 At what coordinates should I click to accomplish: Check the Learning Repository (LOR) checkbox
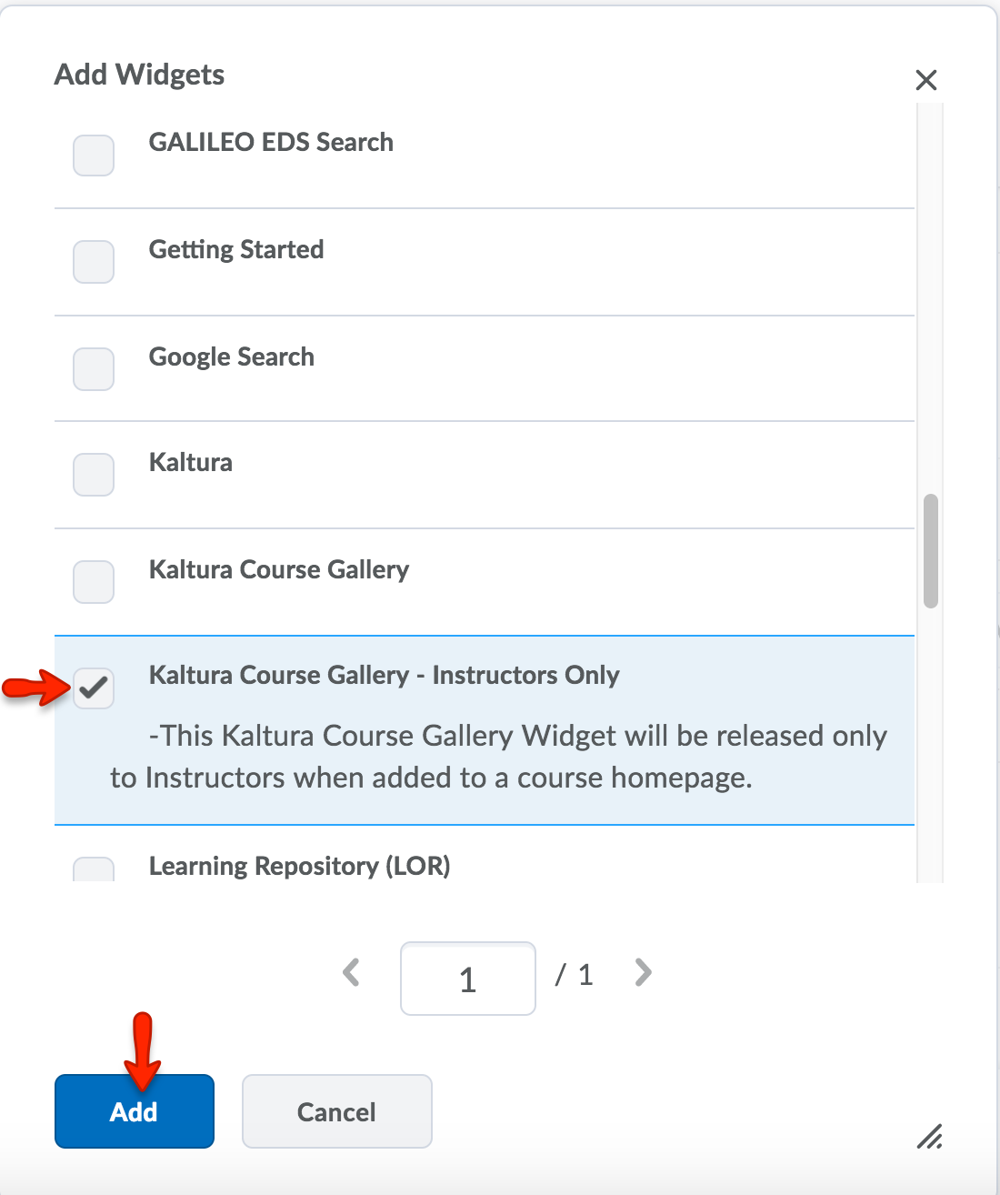(94, 869)
